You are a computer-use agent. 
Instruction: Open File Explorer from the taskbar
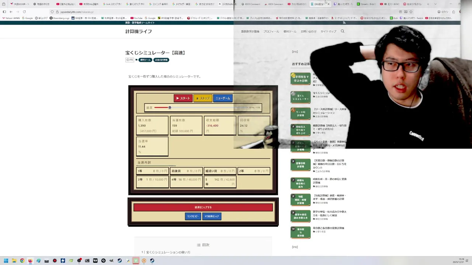[14, 261]
